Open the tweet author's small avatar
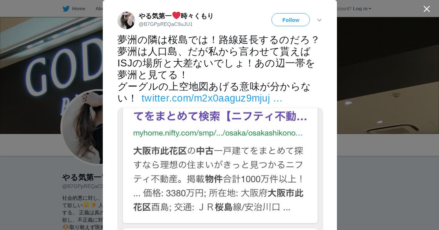The height and width of the screenshot is (230, 439). [x=126, y=20]
